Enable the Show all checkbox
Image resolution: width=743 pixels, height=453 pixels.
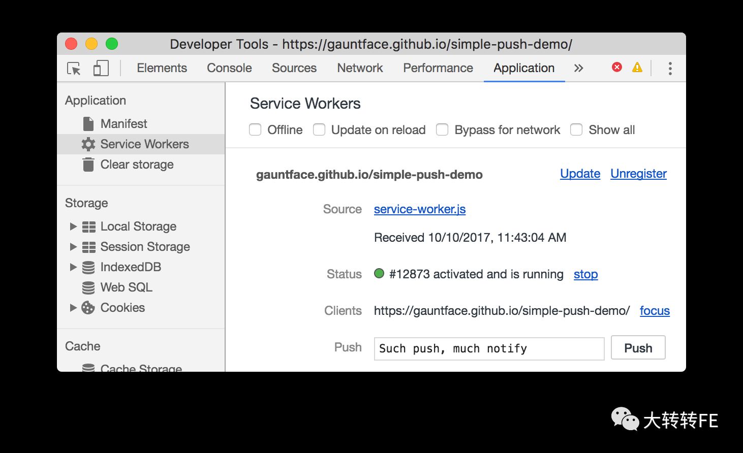pos(576,130)
